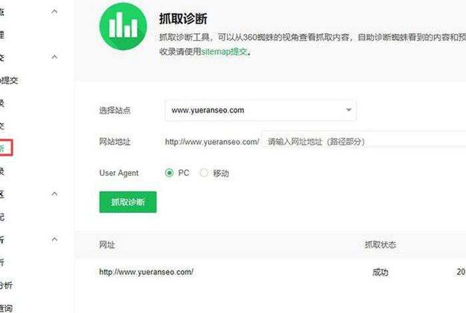Open the sidebar item ending in 提交
This screenshot has height=313, width=466.
click(x=9, y=81)
